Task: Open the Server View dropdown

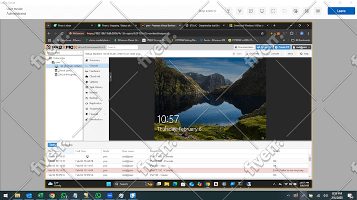Action: pos(64,53)
